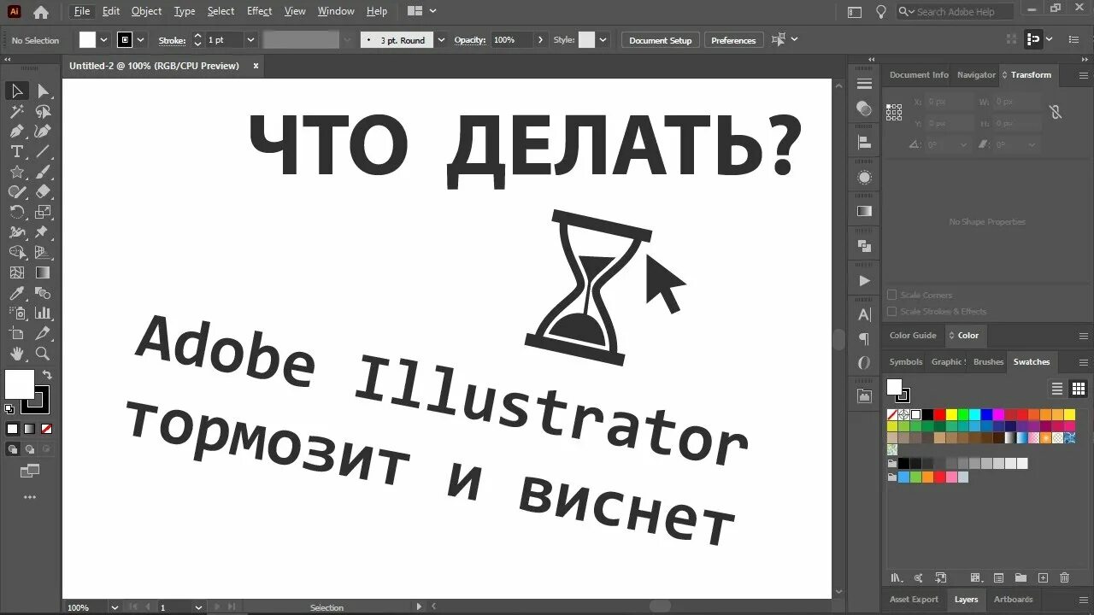Activate the Artboard tool
Screen dimensions: 1094x615
tap(16, 333)
